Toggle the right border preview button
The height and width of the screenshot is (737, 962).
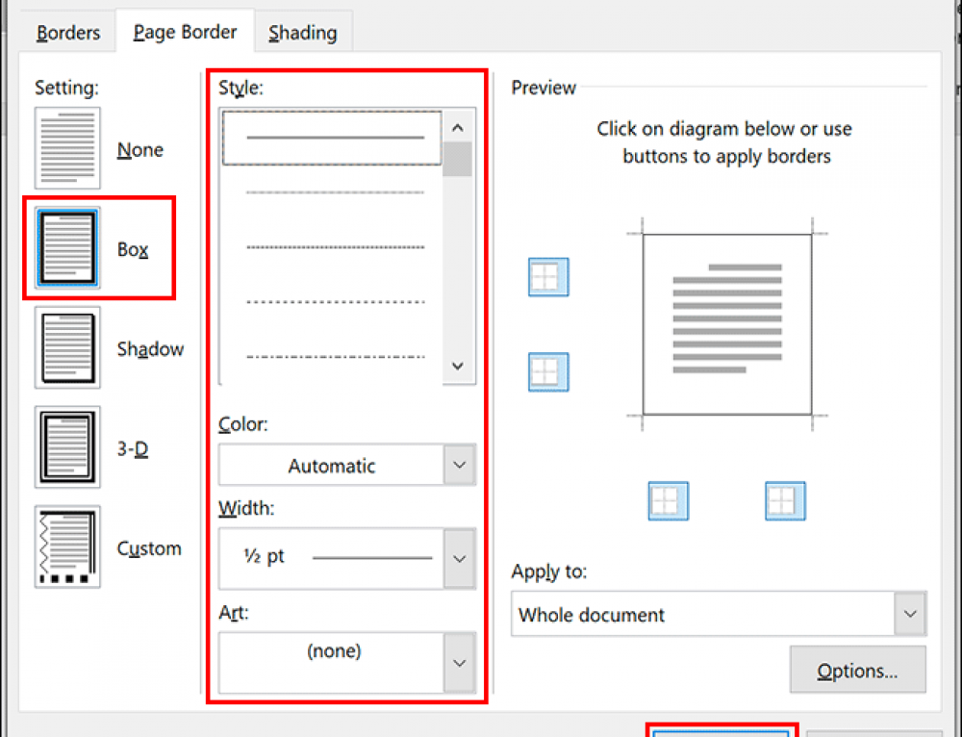[x=785, y=500]
